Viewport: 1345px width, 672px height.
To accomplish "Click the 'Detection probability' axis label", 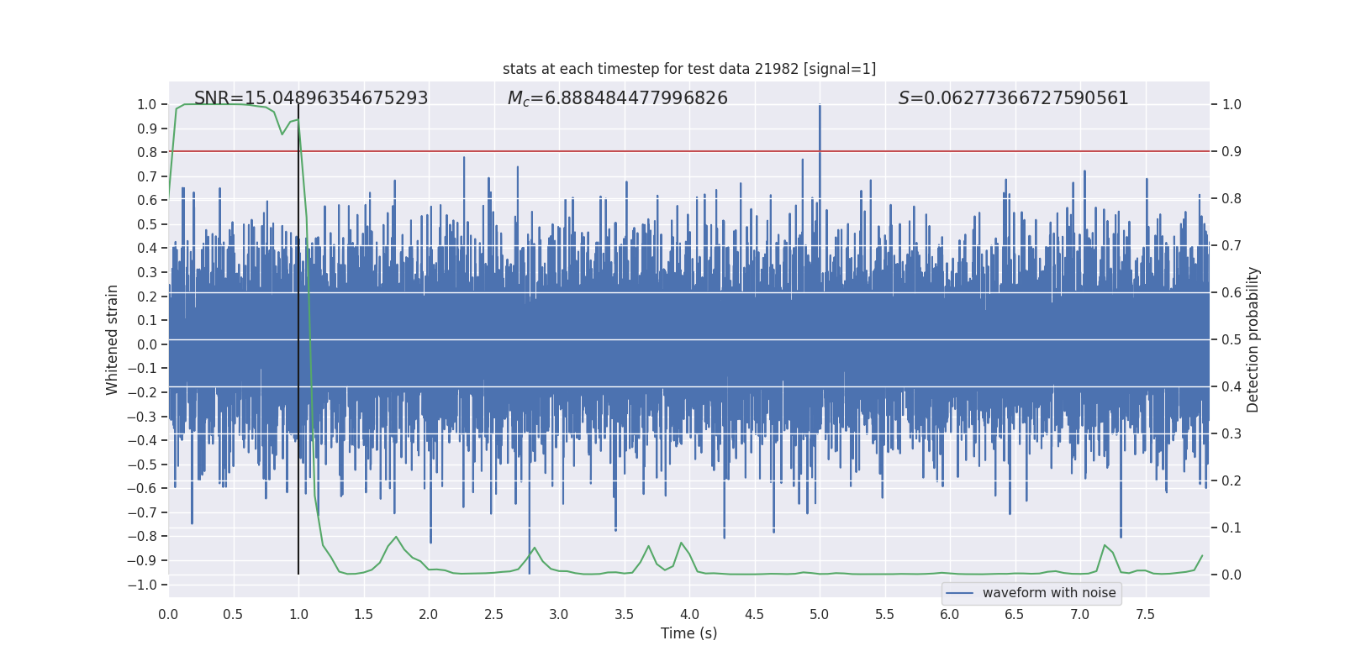I will coord(1253,339).
